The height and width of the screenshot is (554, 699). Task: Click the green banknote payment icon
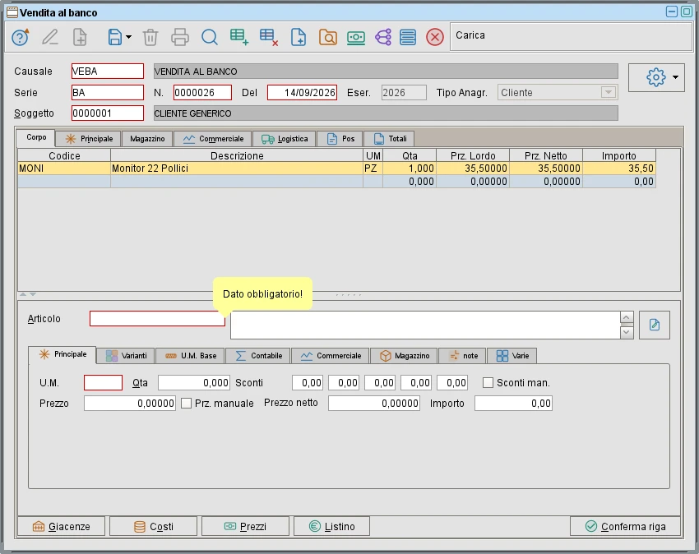(x=356, y=37)
